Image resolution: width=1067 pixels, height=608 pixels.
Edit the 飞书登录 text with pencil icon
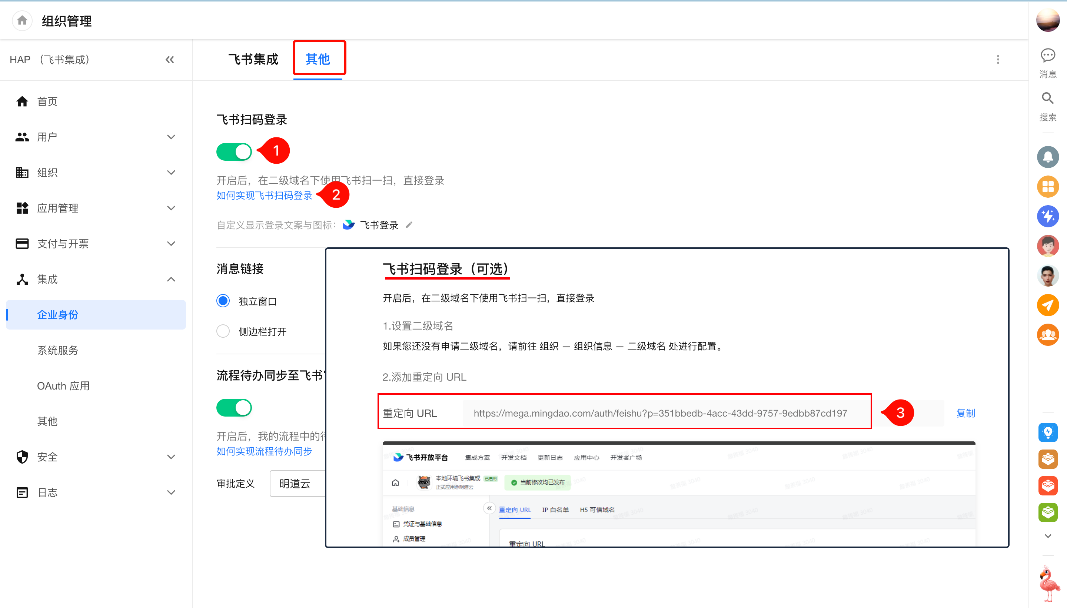tap(409, 225)
